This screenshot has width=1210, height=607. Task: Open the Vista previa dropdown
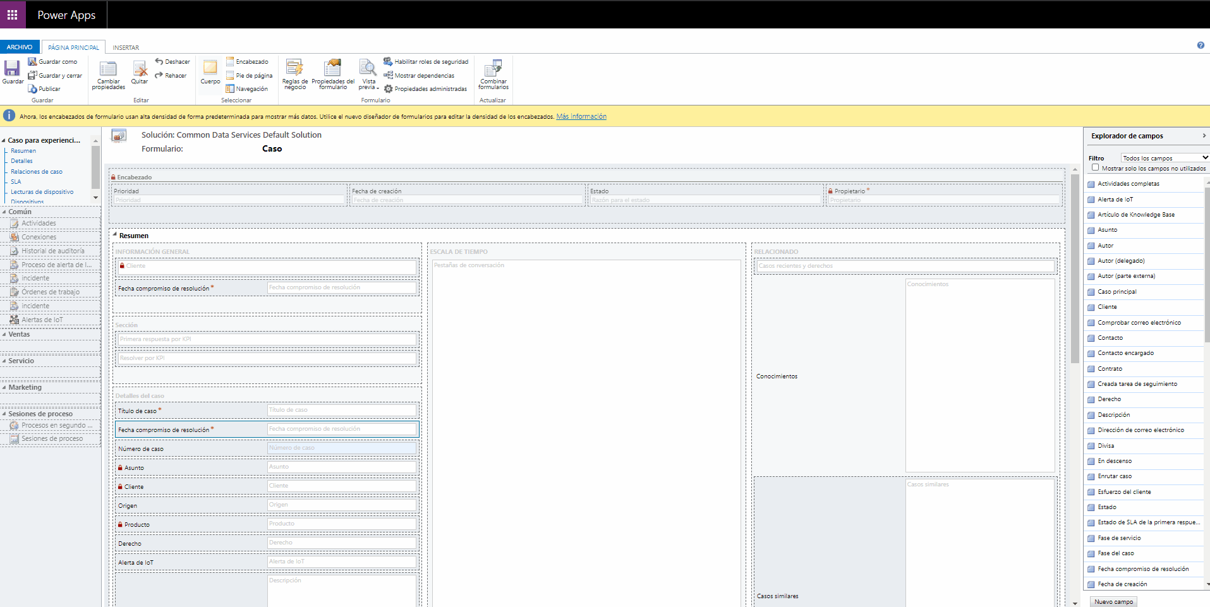click(368, 75)
